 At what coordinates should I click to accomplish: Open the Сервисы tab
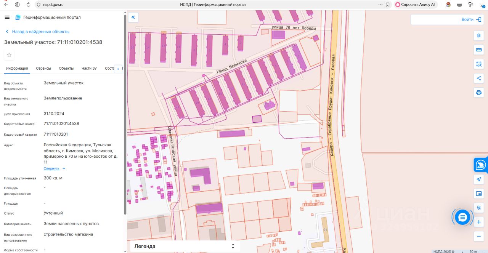point(43,69)
